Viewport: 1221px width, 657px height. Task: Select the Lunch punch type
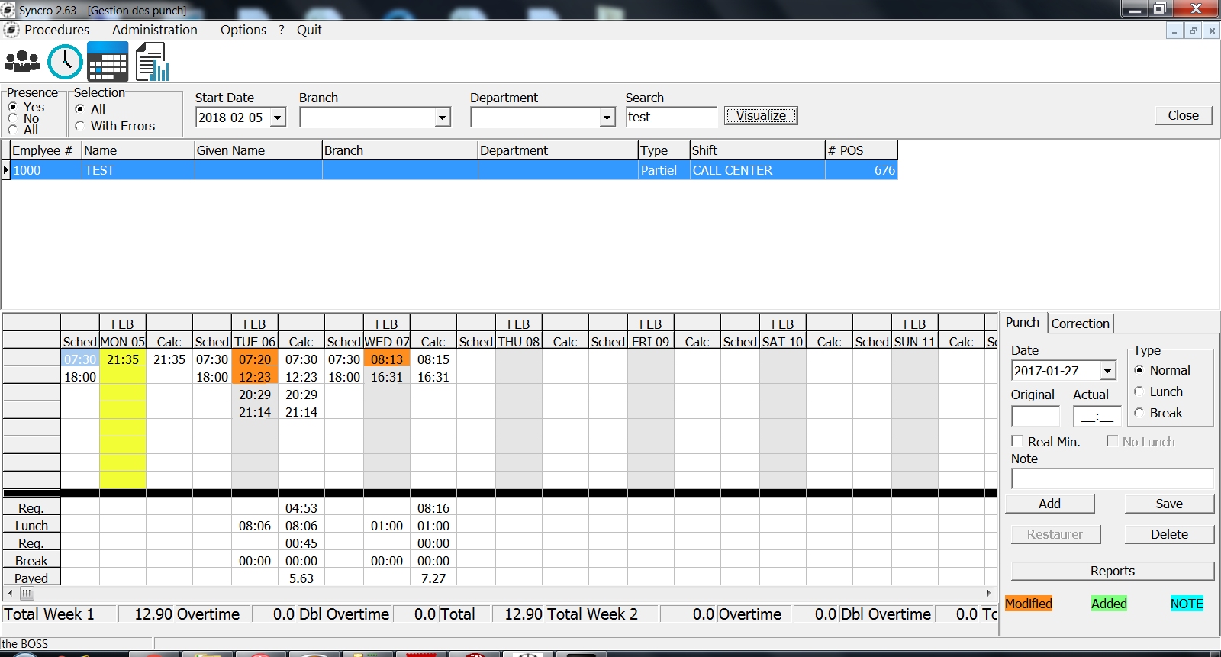1139,391
